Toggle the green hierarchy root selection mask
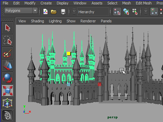The image size is (163, 122). (154, 12)
